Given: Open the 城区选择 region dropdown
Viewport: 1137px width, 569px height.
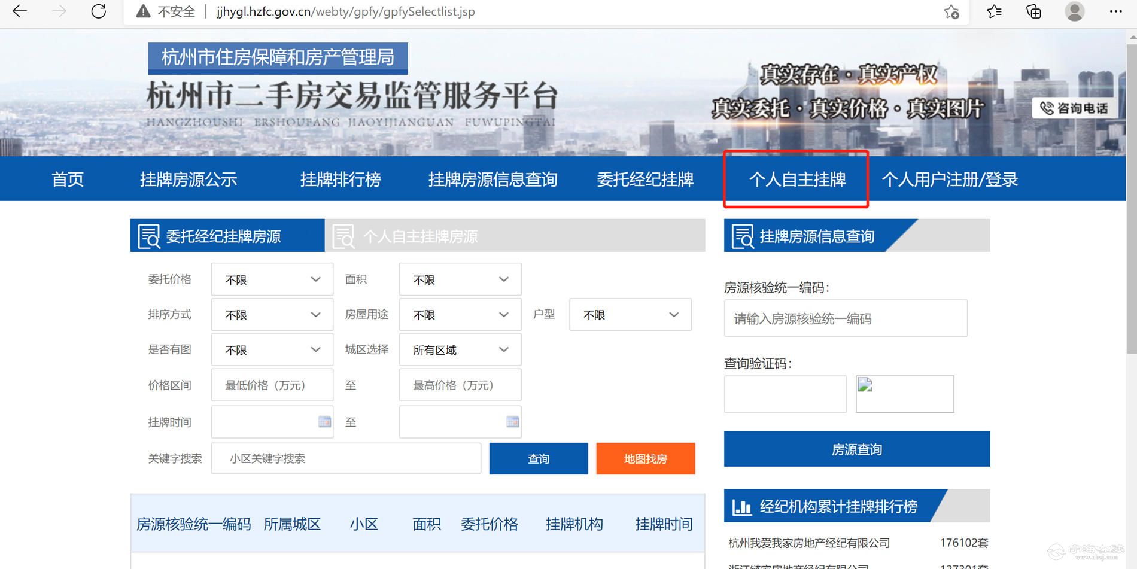Looking at the screenshot, I should [x=460, y=350].
